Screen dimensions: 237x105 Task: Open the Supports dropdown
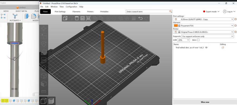[x=208, y=36]
